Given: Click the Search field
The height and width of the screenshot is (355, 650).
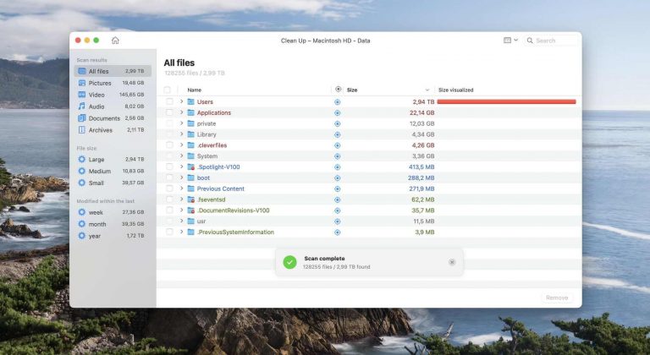Looking at the screenshot, I should point(554,41).
